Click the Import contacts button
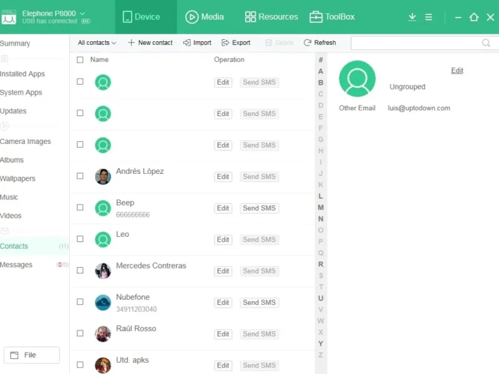This screenshot has height=374, width=499. pyautogui.click(x=197, y=42)
